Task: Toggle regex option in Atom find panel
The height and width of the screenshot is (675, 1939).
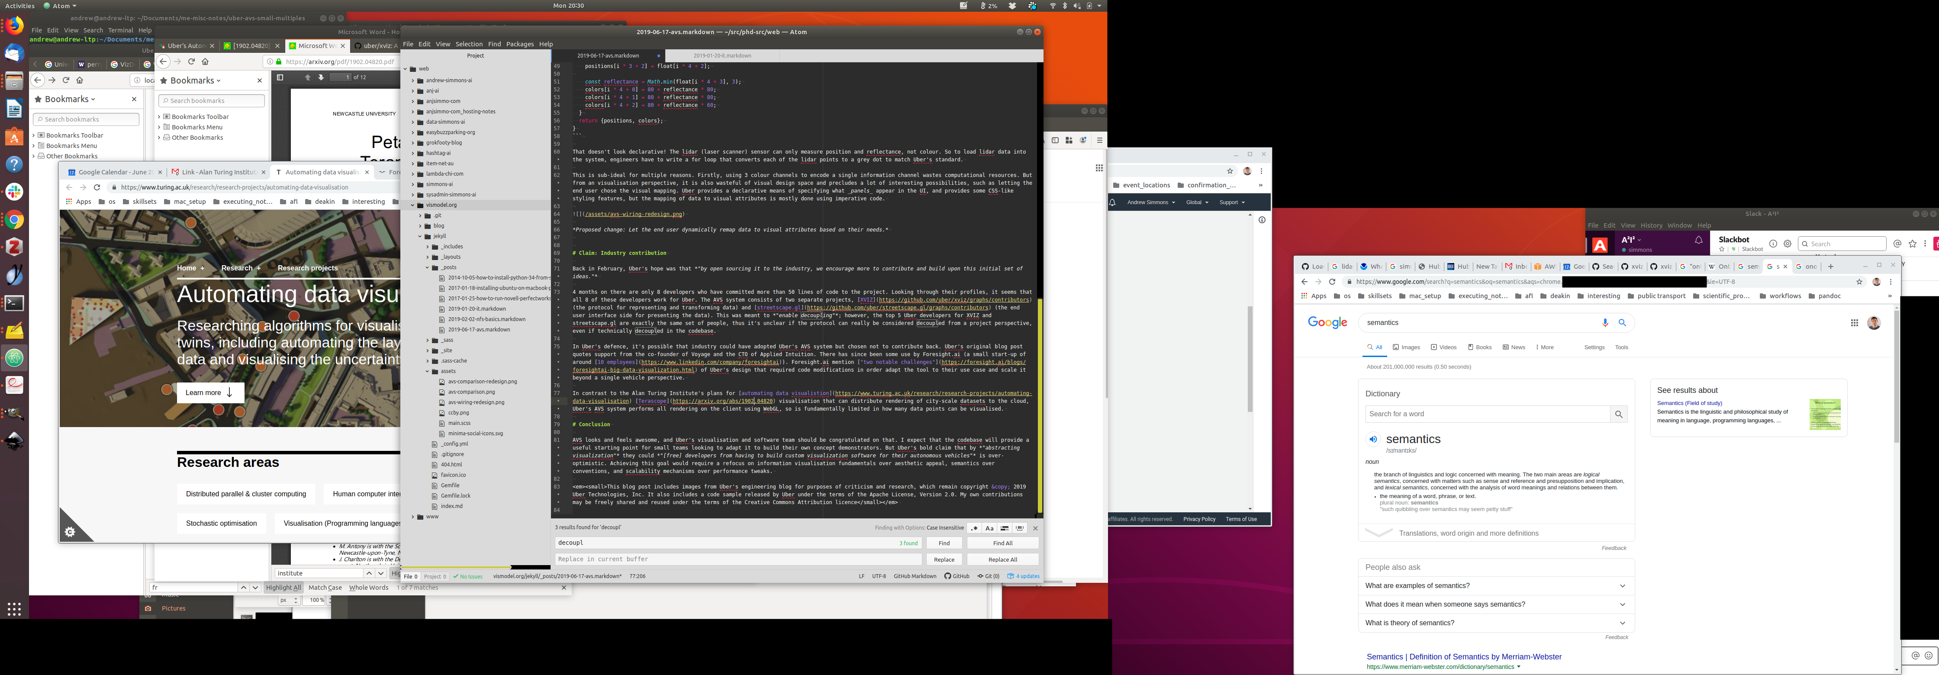Action: [974, 528]
